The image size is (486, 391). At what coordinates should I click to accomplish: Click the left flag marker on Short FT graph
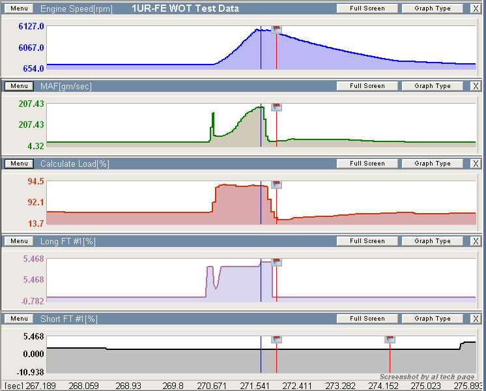pyautogui.click(x=276, y=340)
